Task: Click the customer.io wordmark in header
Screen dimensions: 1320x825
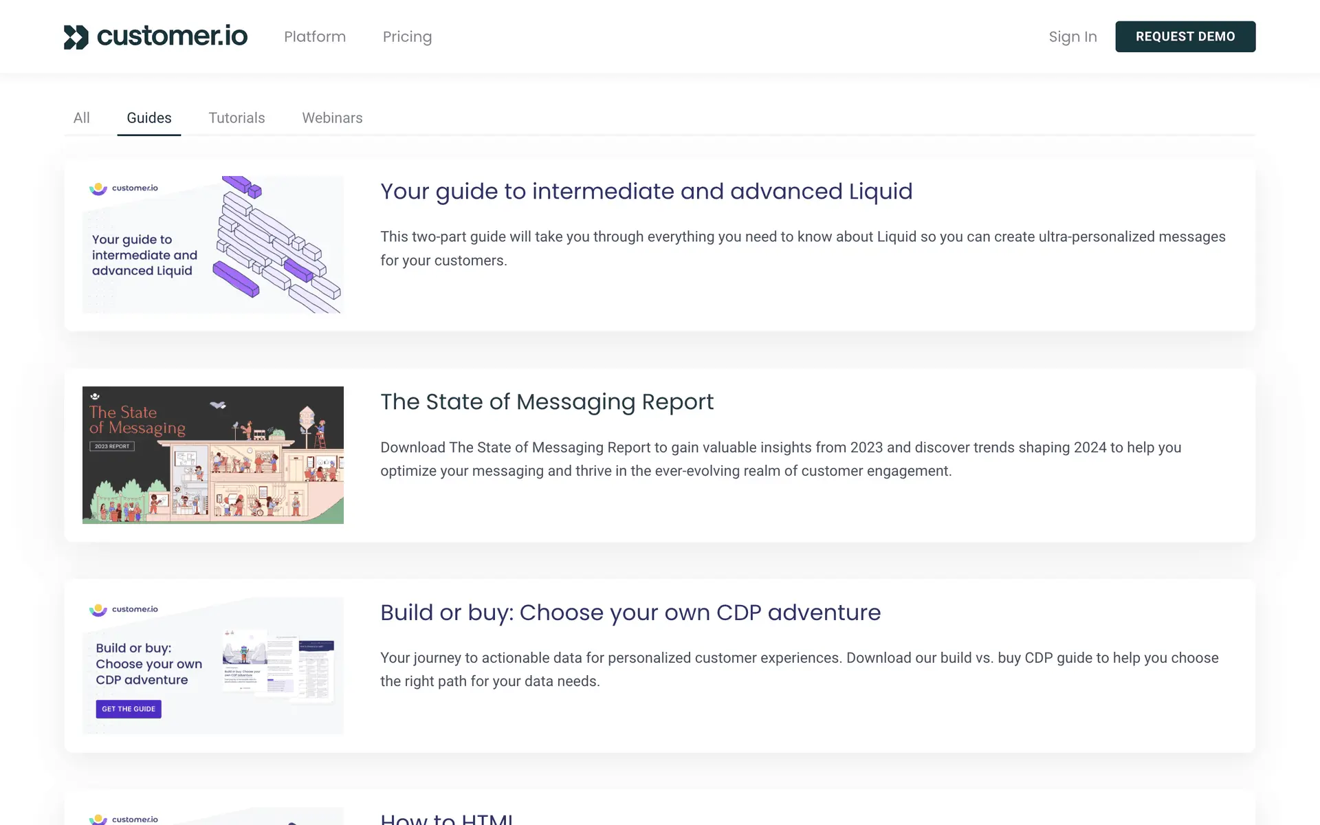Action: (x=172, y=36)
